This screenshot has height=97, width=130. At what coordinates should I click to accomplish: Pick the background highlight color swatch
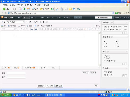point(36,29)
